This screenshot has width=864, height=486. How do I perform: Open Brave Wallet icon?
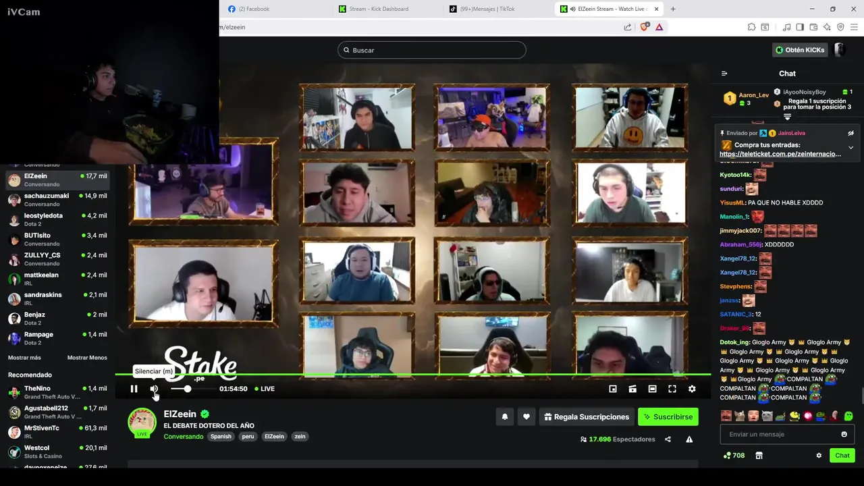tap(813, 27)
